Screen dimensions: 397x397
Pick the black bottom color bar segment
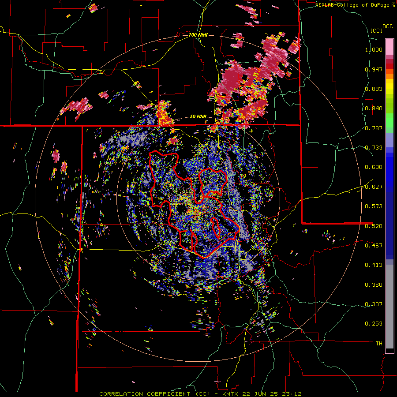tap(390, 351)
